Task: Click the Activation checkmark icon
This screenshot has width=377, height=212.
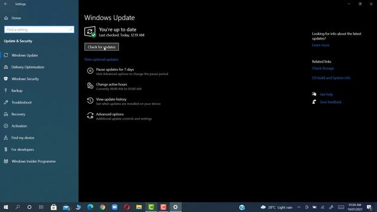Action: tap(6, 126)
